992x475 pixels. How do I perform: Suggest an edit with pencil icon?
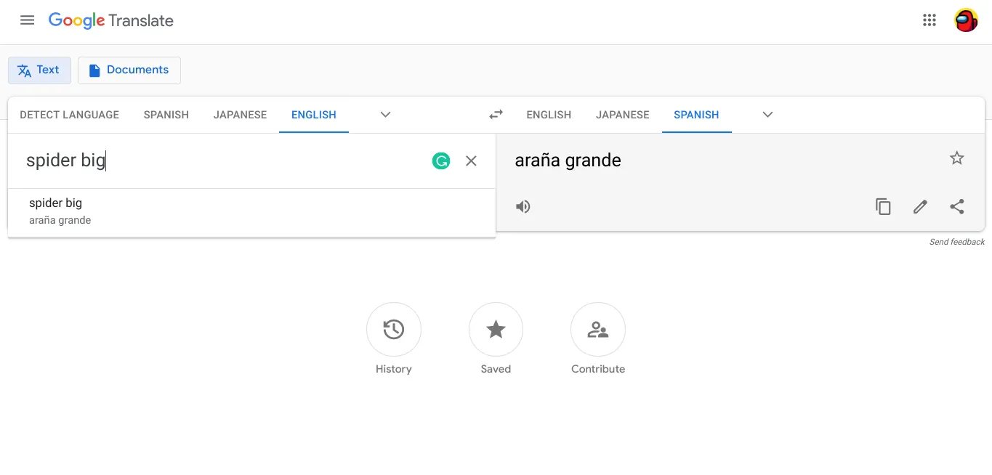(920, 207)
